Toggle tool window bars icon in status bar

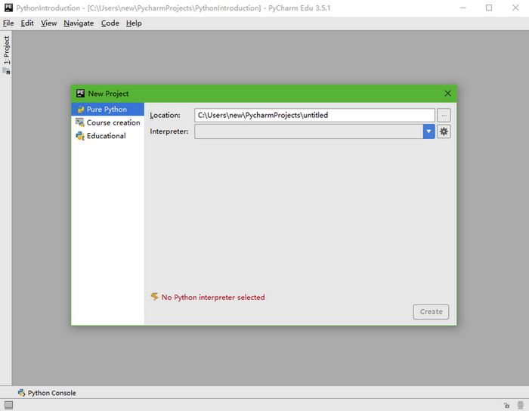[x=9, y=405]
